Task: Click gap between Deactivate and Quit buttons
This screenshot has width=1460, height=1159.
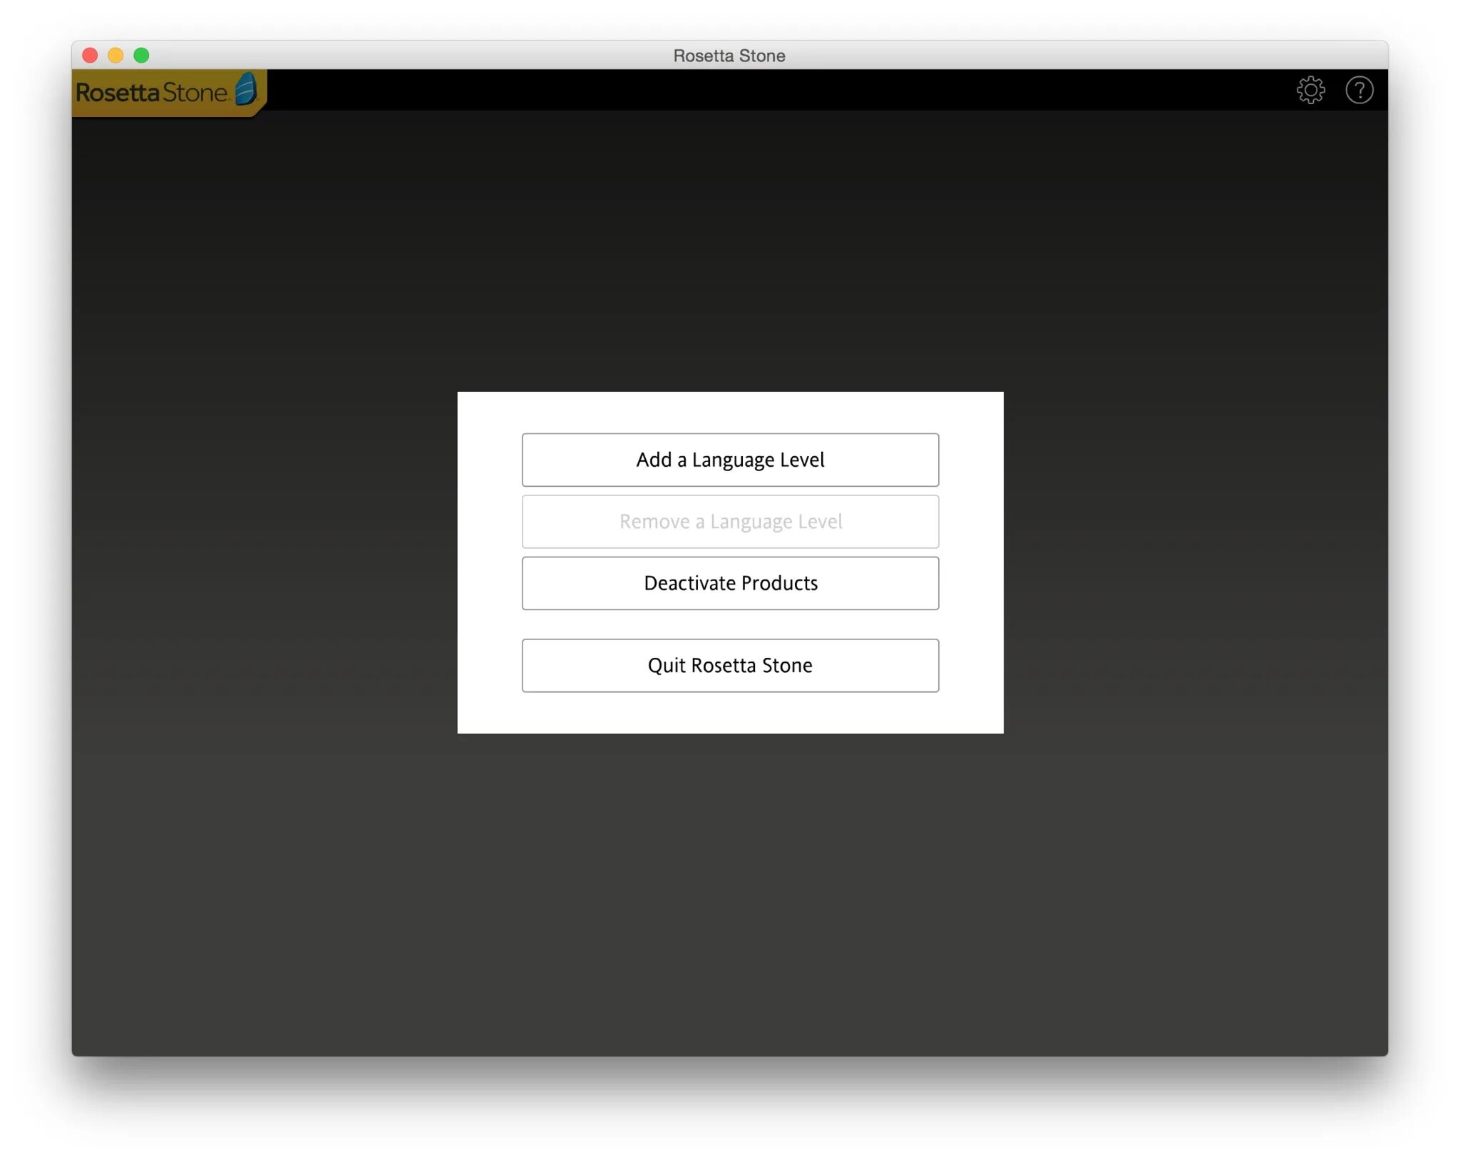Action: [x=730, y=624]
